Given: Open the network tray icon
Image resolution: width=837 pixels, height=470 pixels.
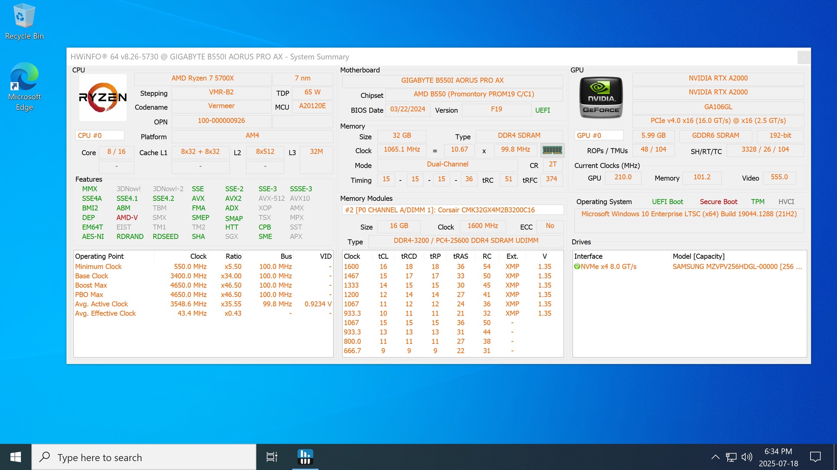Looking at the screenshot, I should click(731, 457).
